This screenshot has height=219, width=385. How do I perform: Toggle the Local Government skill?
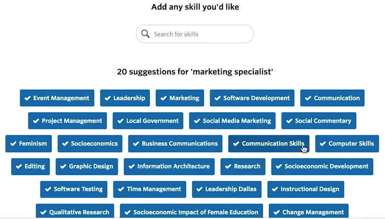click(148, 121)
